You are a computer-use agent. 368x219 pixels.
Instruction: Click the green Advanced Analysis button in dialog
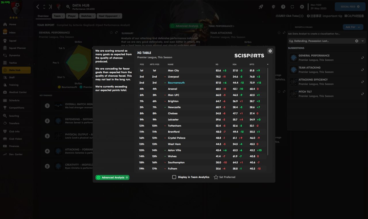tap(112, 177)
